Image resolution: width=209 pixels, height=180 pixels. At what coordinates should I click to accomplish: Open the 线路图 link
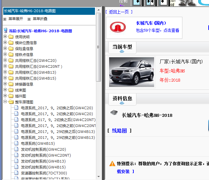tap(119, 131)
